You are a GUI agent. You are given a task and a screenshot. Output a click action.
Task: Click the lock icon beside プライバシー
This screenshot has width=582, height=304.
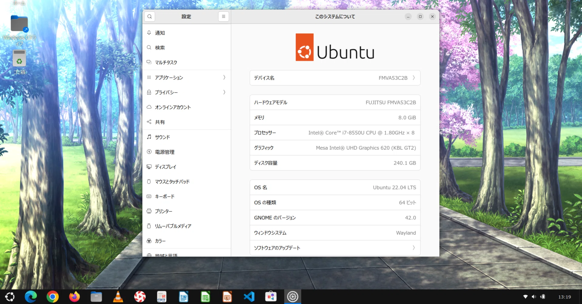tap(149, 92)
